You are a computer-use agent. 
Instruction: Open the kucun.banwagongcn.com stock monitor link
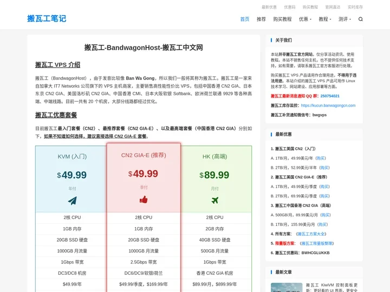(328, 105)
